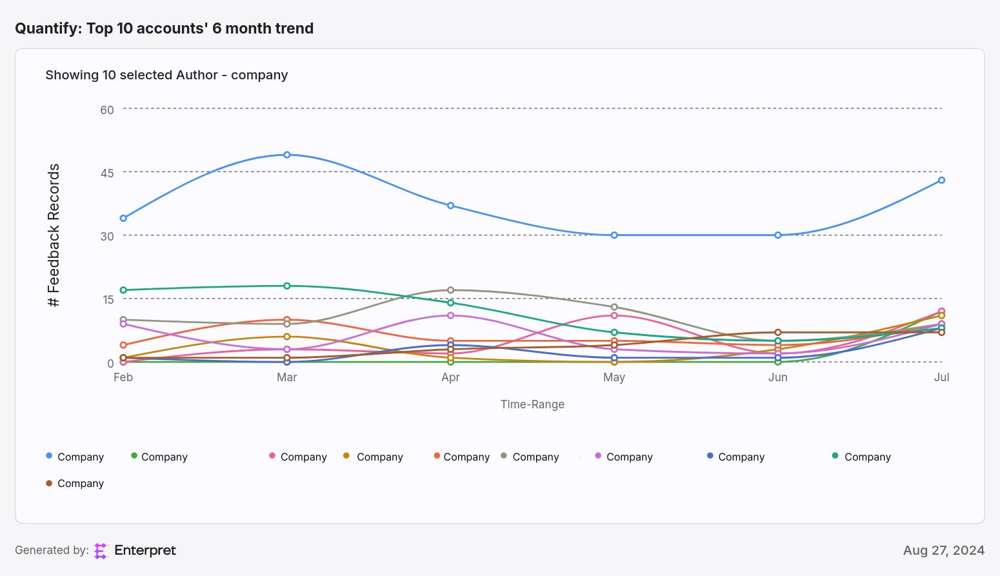Click the blue line's Jul data point
The height and width of the screenshot is (576, 1000).
(942, 180)
